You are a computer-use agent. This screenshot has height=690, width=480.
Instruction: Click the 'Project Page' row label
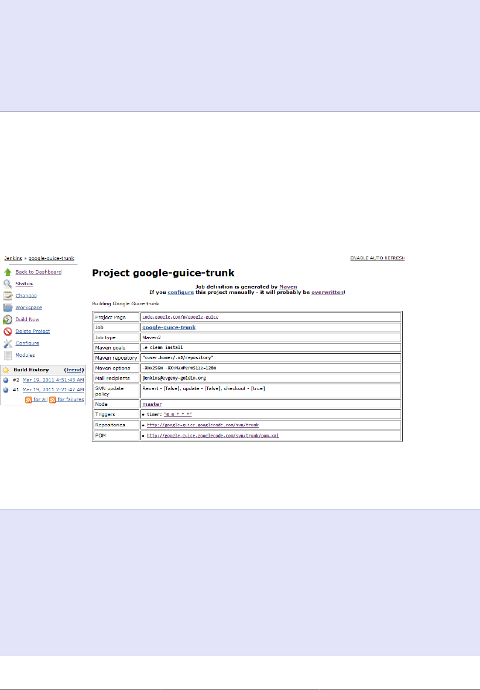(x=111, y=317)
